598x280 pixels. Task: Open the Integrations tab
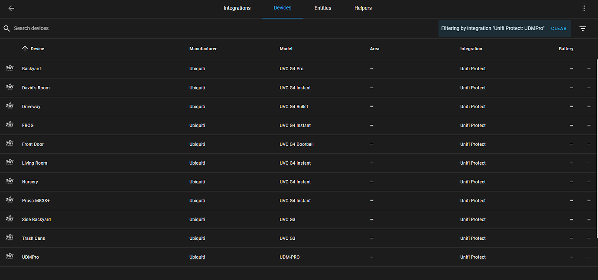(x=237, y=8)
